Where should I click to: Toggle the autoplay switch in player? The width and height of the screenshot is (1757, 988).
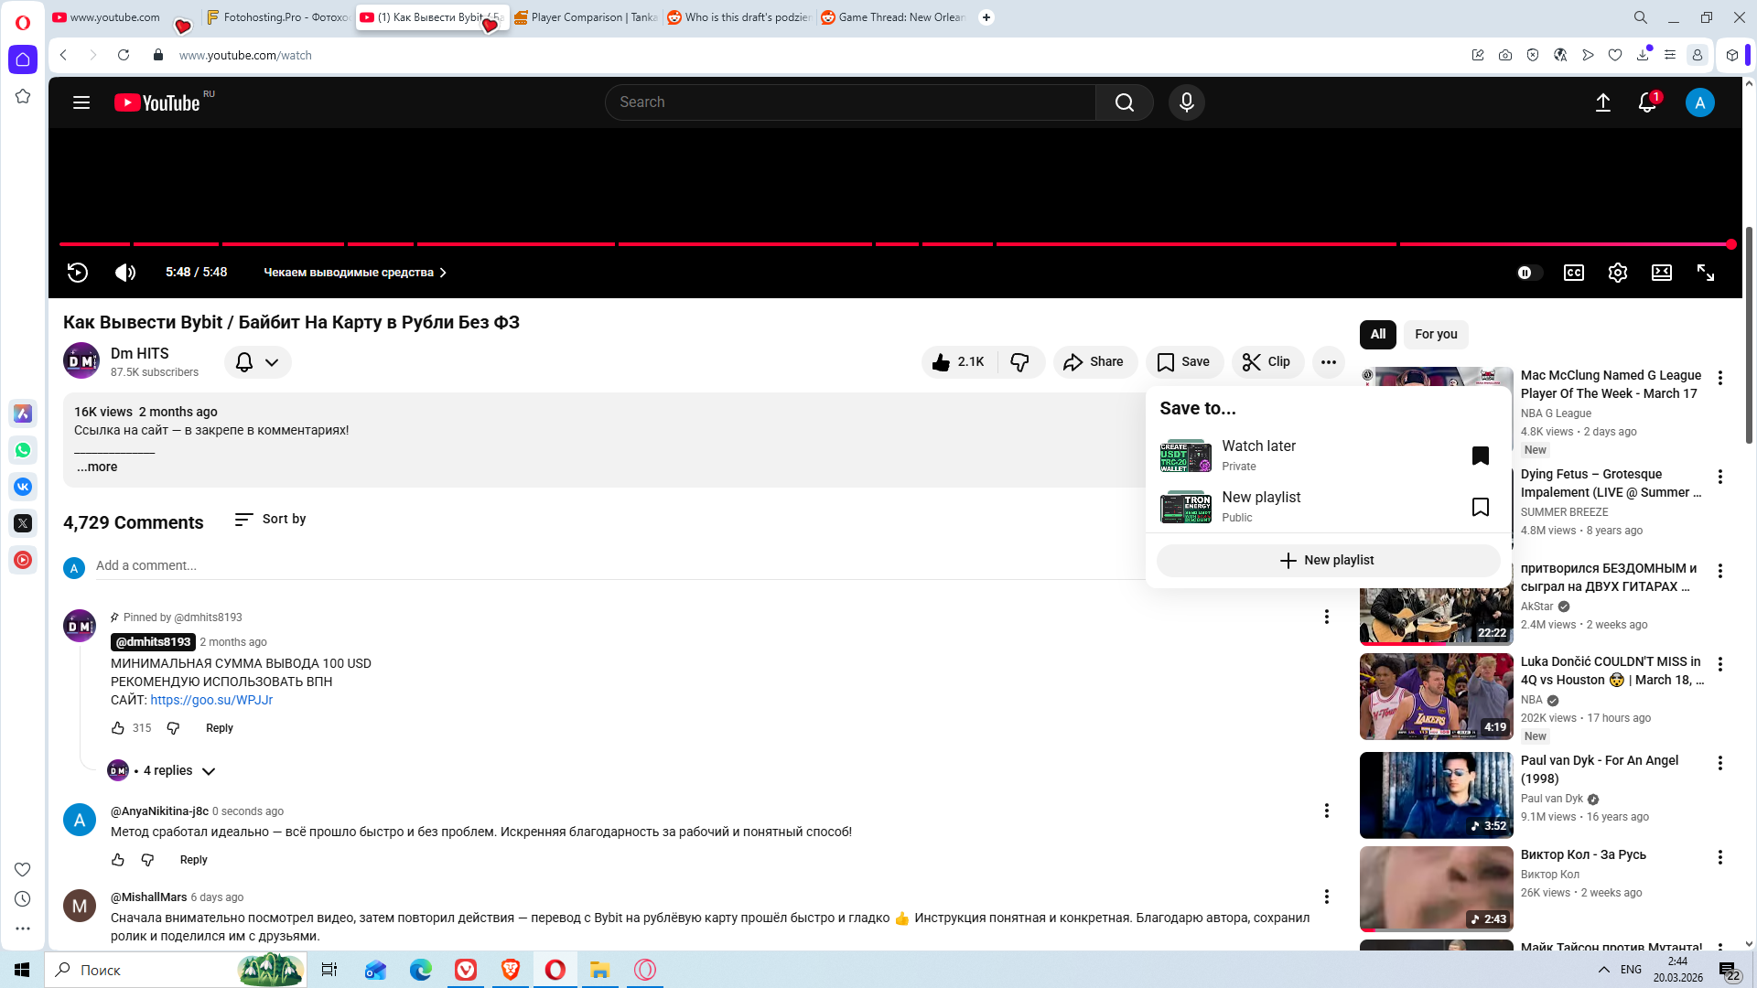pyautogui.click(x=1528, y=273)
